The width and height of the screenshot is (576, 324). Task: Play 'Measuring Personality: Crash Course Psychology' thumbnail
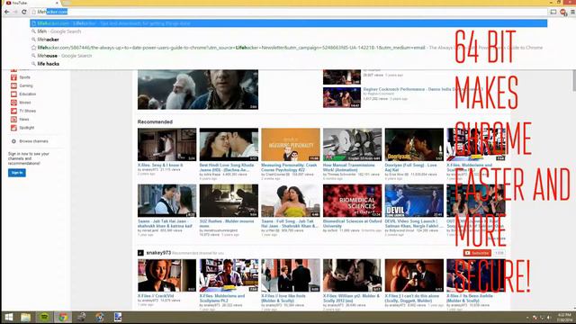click(290, 144)
